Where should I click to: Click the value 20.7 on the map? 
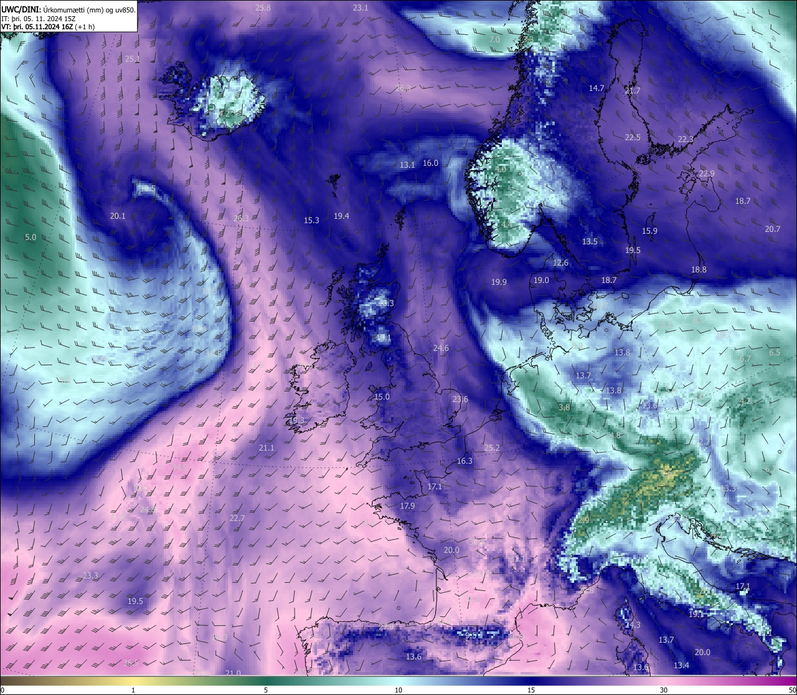point(772,229)
